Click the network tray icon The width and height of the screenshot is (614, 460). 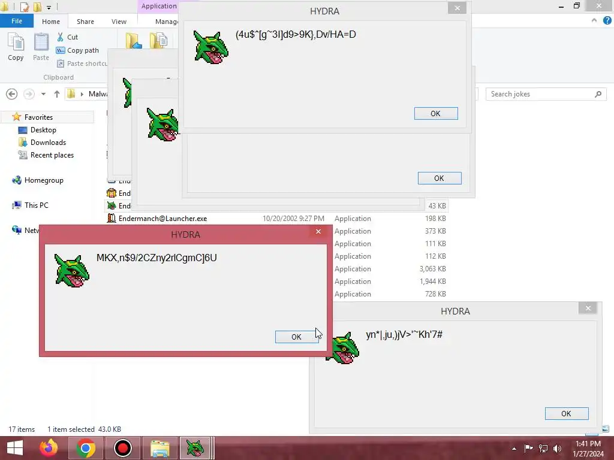point(543,448)
